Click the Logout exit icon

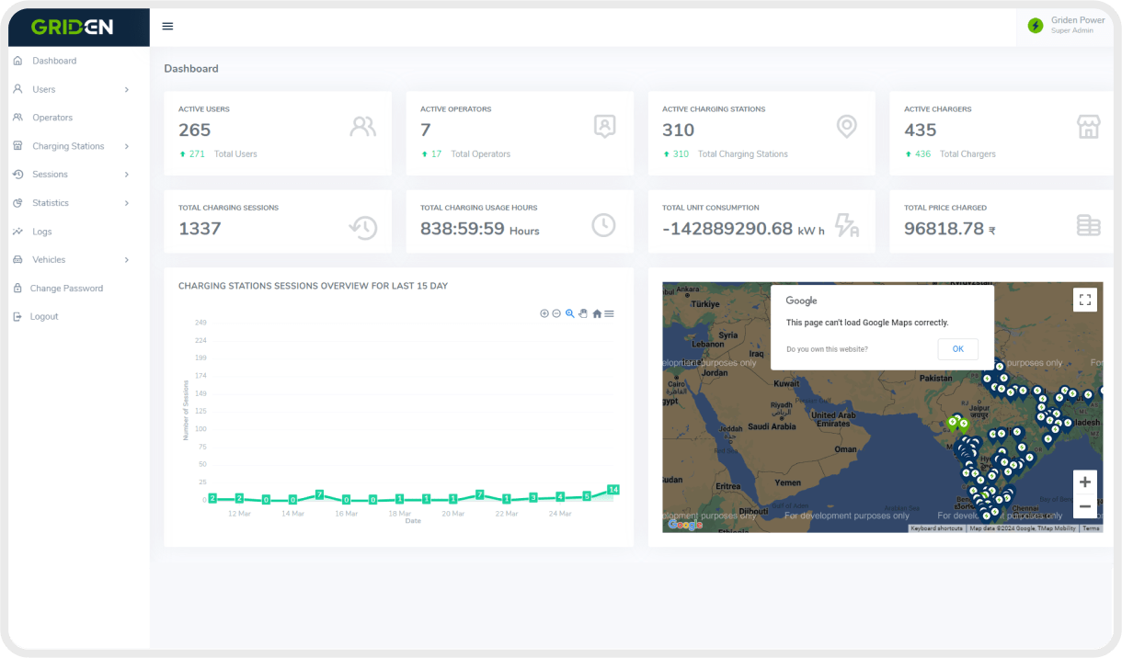[17, 317]
